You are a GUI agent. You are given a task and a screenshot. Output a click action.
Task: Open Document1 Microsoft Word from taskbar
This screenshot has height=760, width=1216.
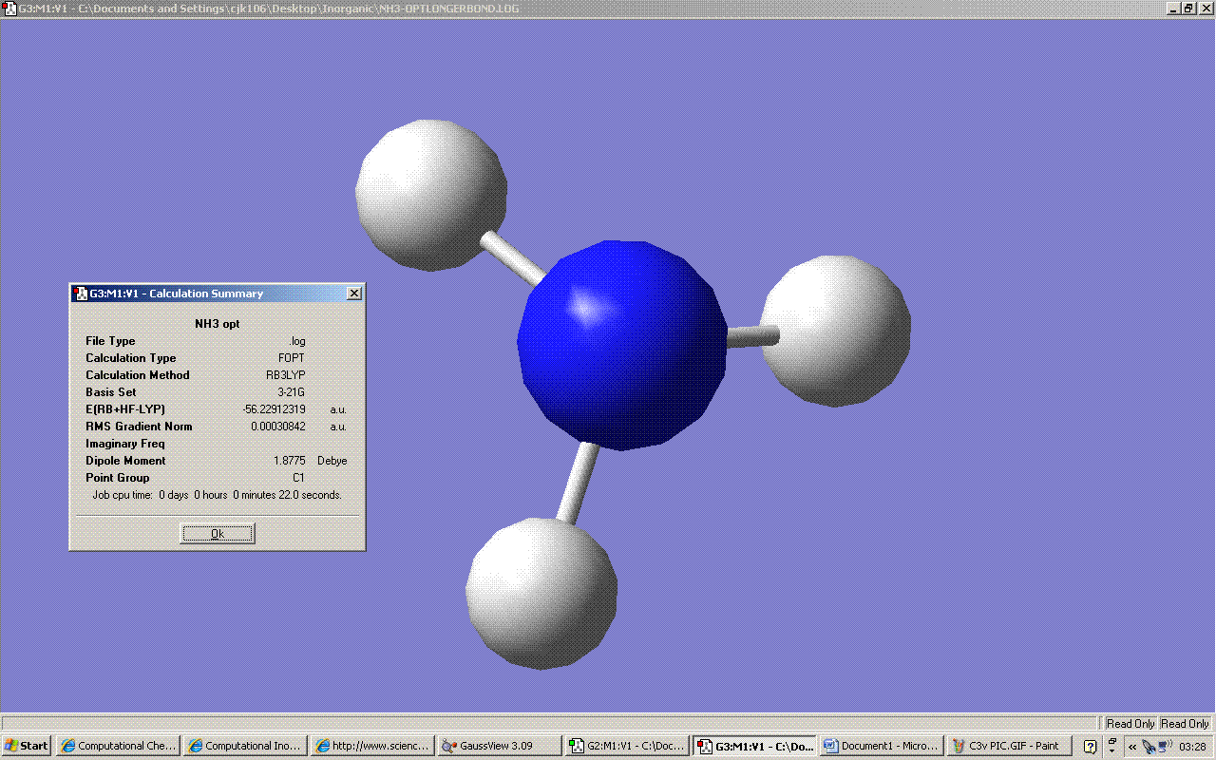click(x=881, y=746)
